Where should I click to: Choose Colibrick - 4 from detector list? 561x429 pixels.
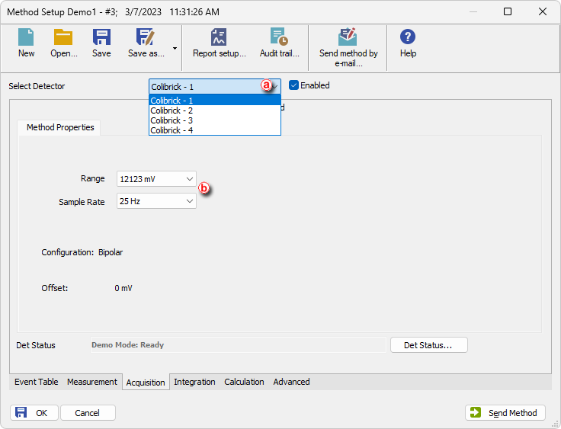coord(215,130)
